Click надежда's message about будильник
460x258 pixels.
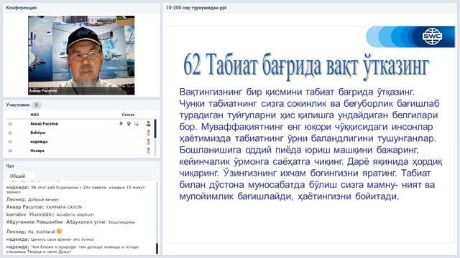[x=75, y=189]
